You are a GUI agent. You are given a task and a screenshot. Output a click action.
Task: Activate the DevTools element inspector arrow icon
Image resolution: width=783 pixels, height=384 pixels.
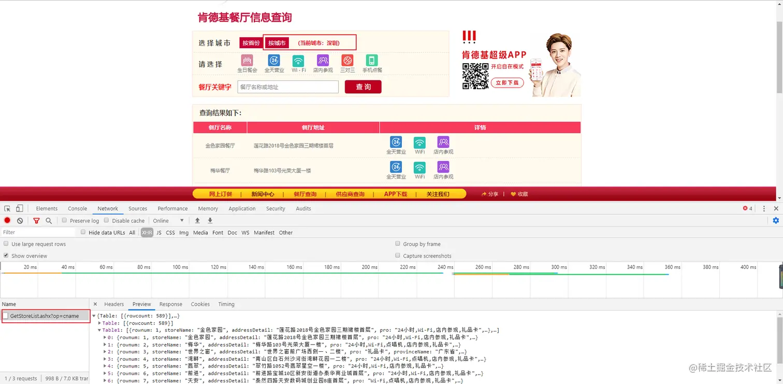tap(7, 208)
